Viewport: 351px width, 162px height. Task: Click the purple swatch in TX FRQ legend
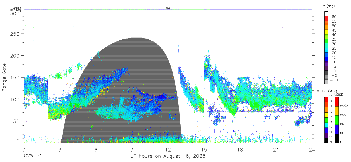326,135
